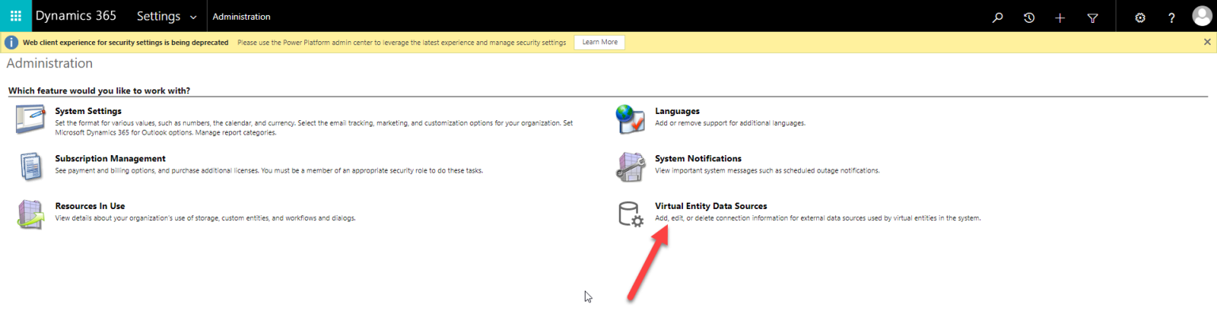
Task: Open the Languages link
Action: [x=677, y=111]
